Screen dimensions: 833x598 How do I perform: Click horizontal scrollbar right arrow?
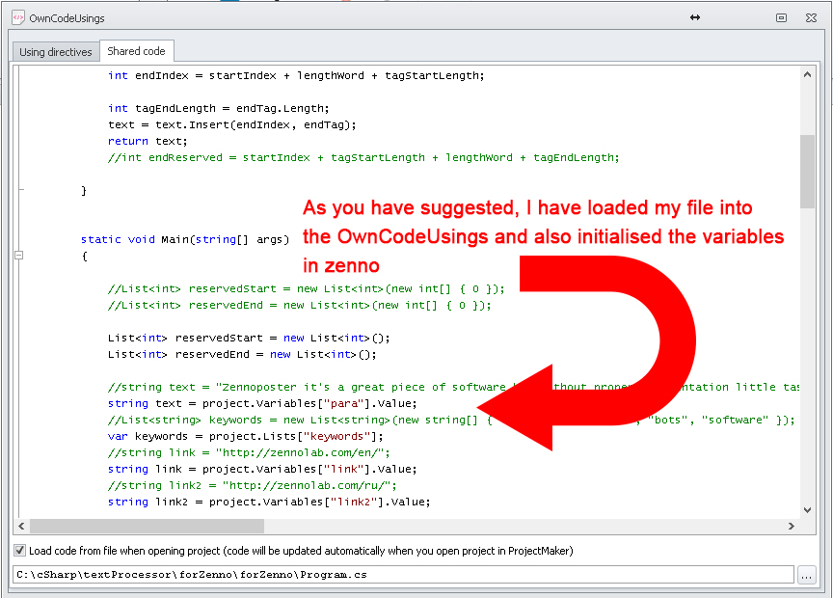tap(792, 527)
